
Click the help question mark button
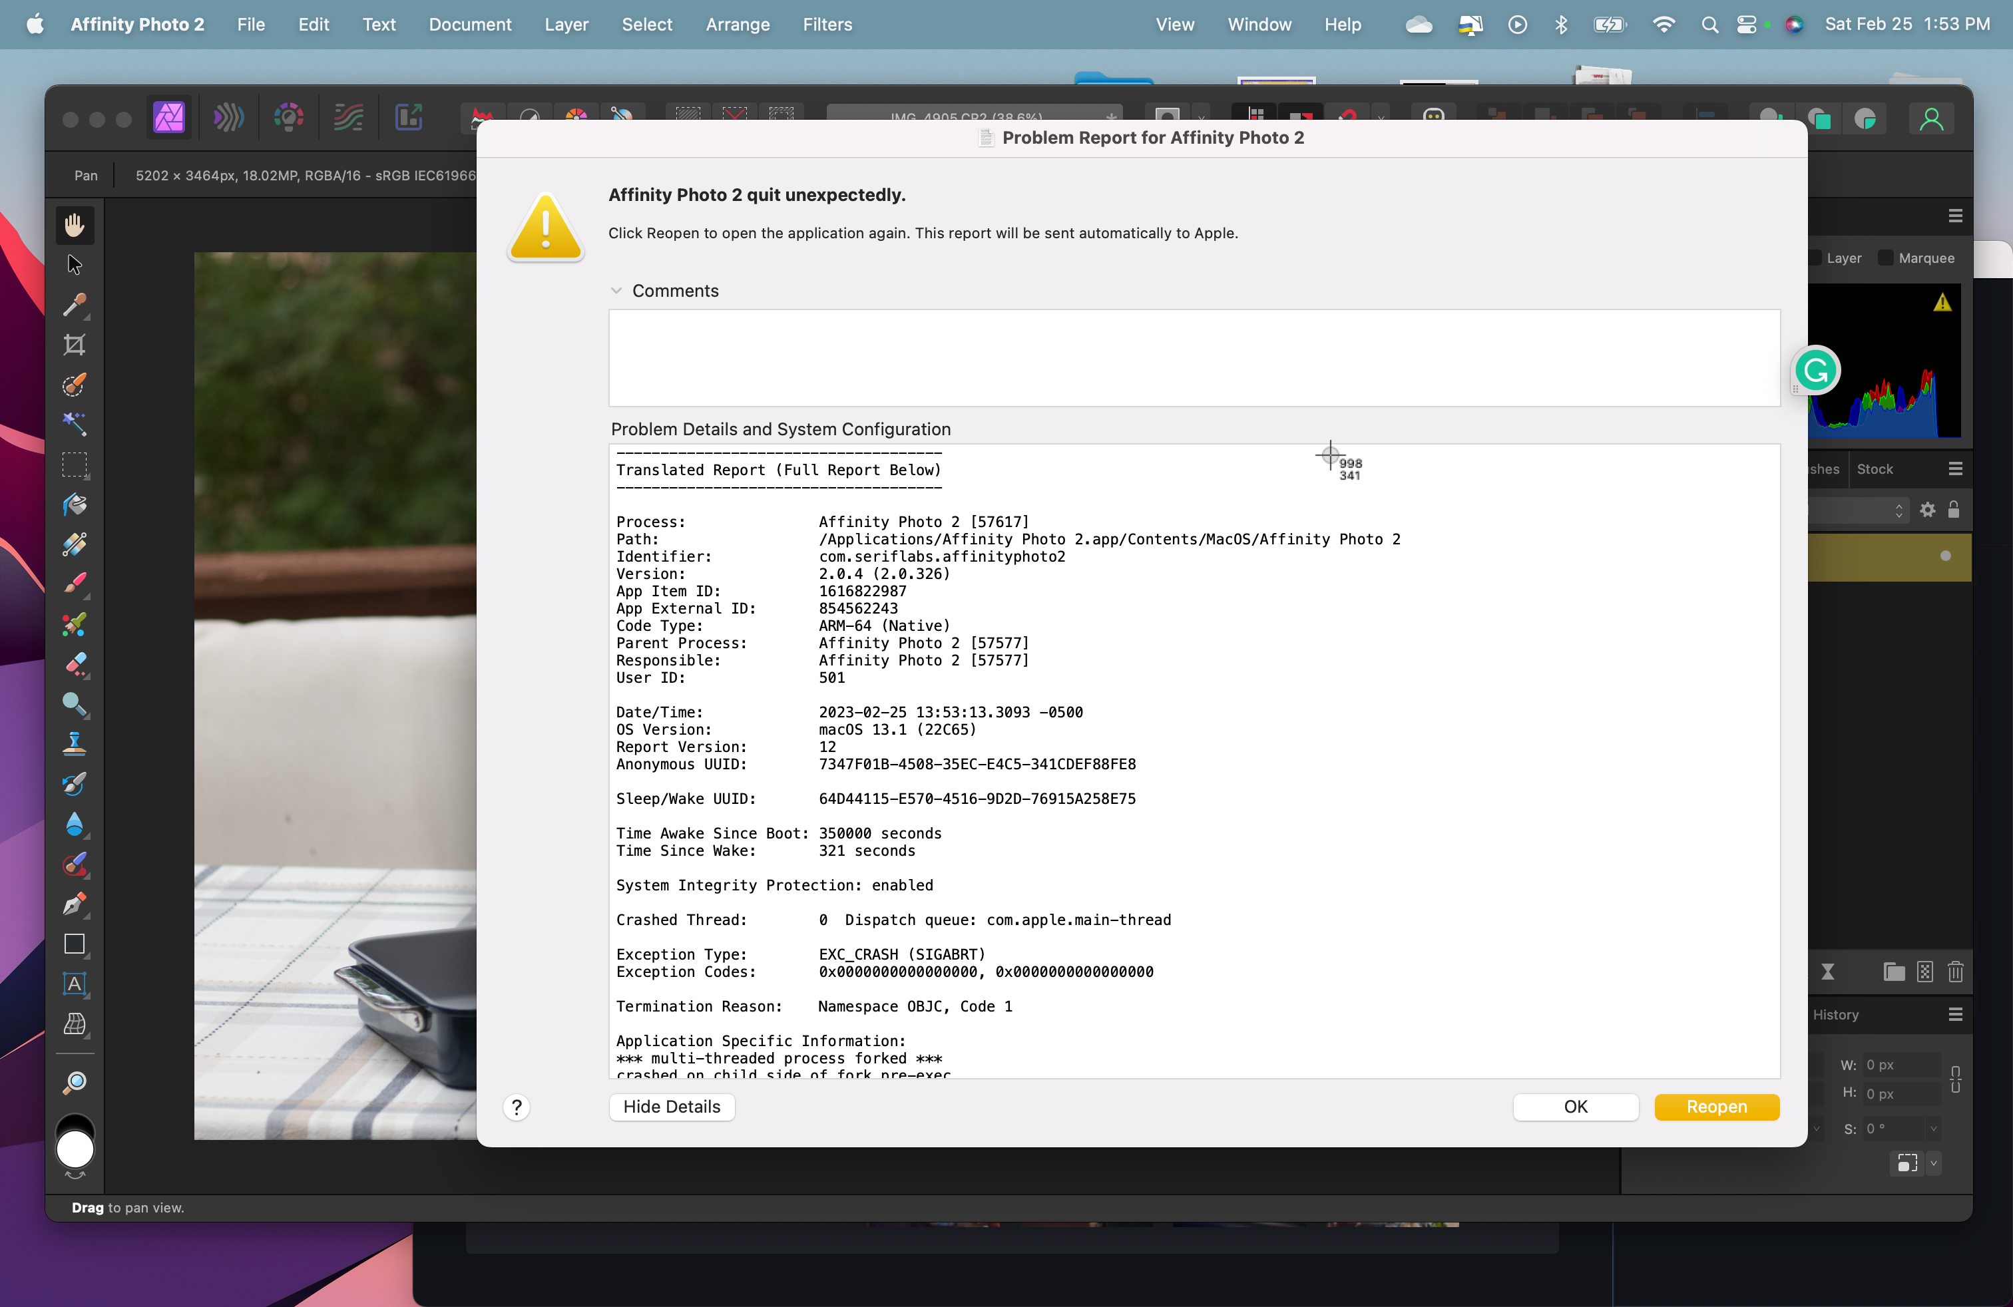(x=517, y=1107)
